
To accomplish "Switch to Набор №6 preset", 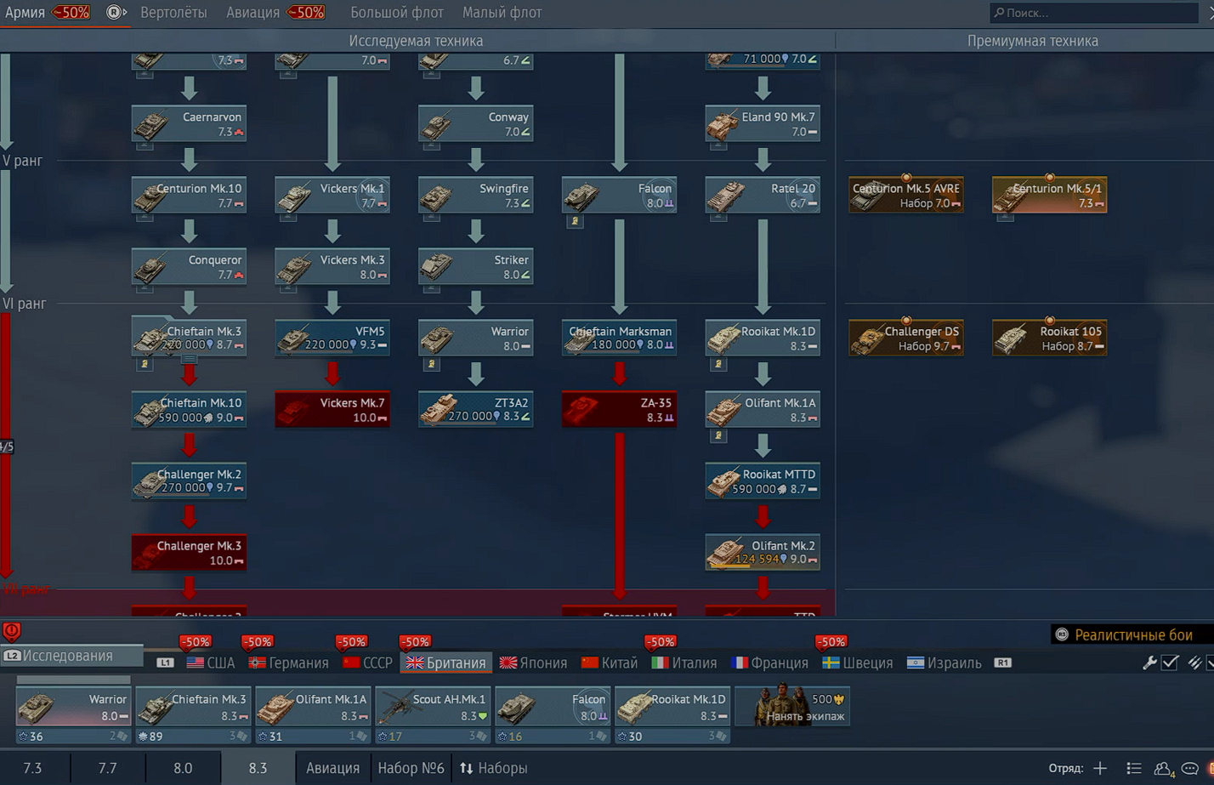I will (x=411, y=768).
